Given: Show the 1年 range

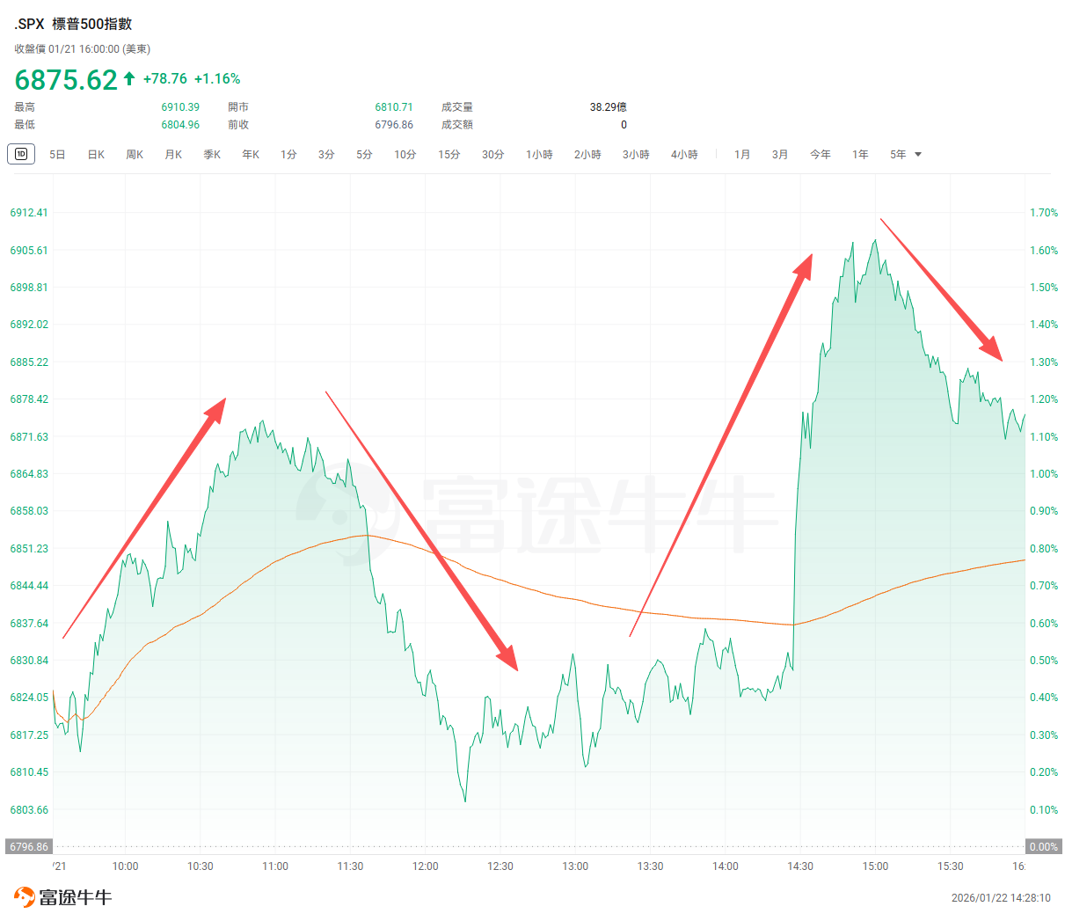Looking at the screenshot, I should (x=860, y=154).
